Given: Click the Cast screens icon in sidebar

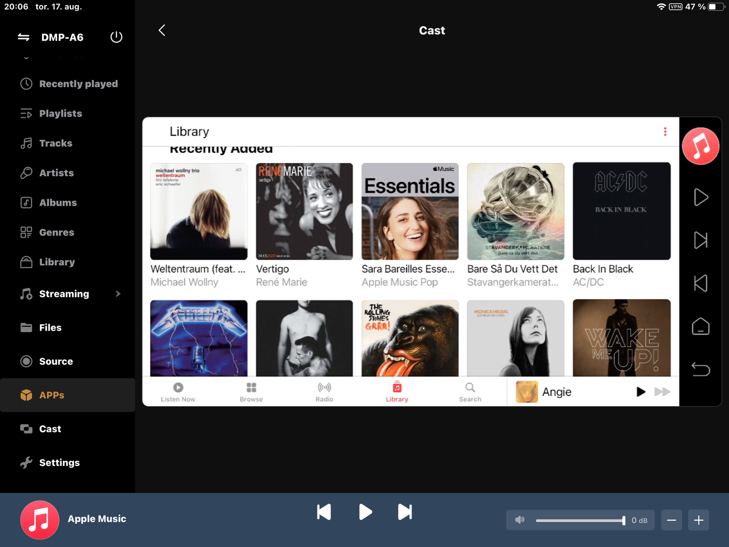Looking at the screenshot, I should 26,429.
